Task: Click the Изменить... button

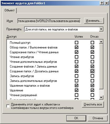Action: pyautogui.click(x=94, y=21)
